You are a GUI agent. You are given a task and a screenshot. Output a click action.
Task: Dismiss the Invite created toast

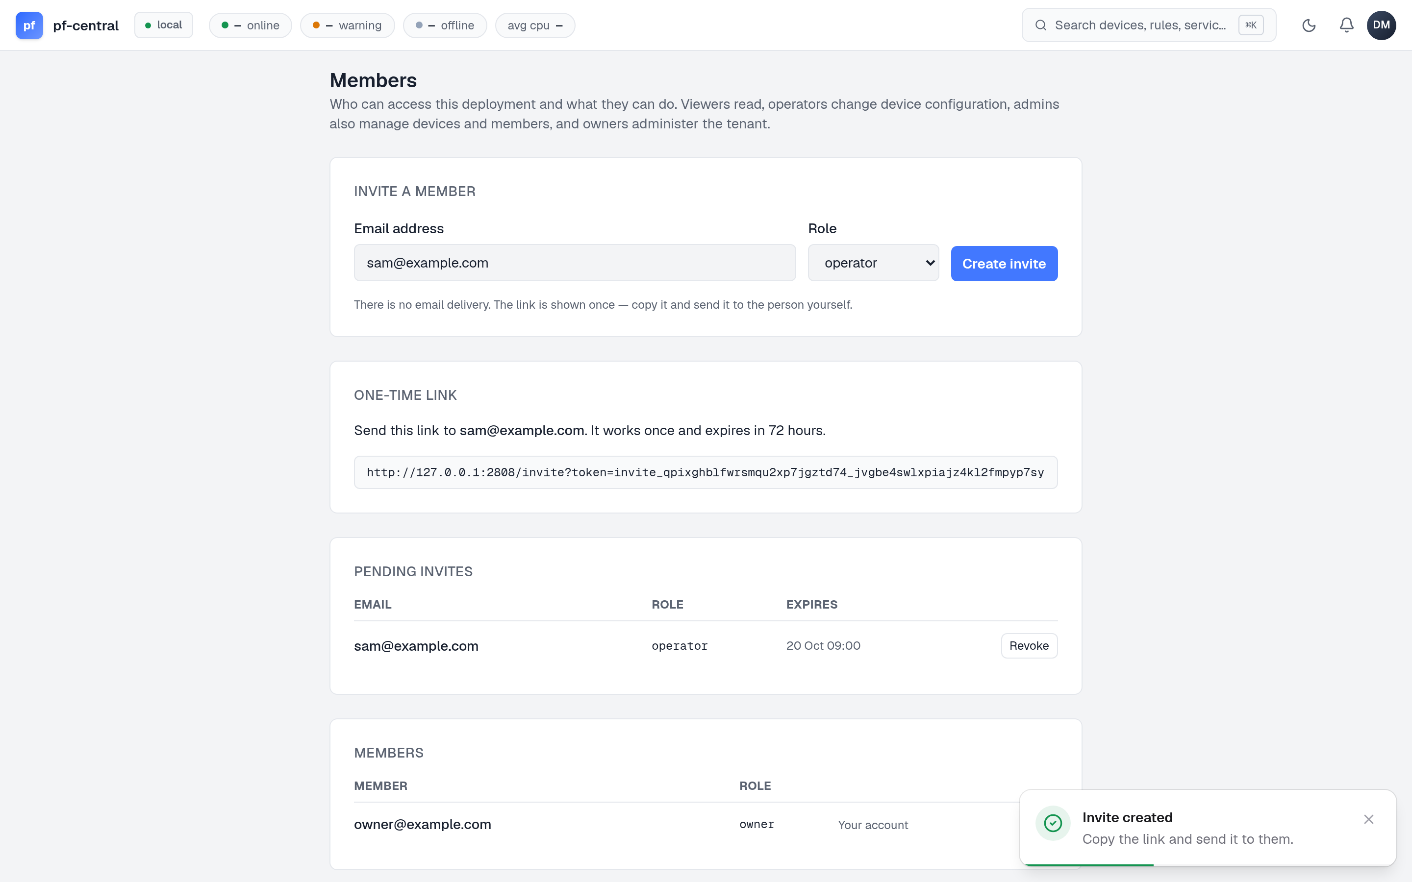click(x=1368, y=819)
